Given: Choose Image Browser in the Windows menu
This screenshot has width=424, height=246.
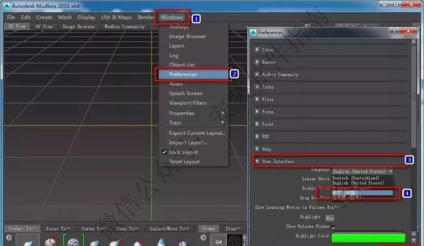Looking at the screenshot, I should (x=187, y=36).
